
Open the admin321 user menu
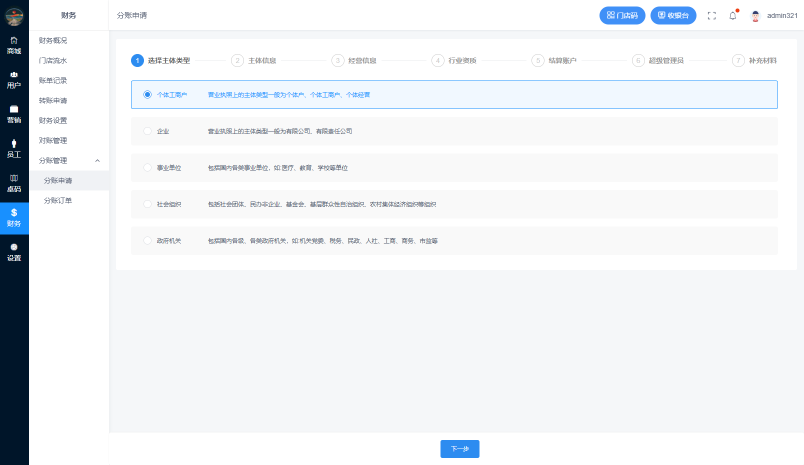774,15
